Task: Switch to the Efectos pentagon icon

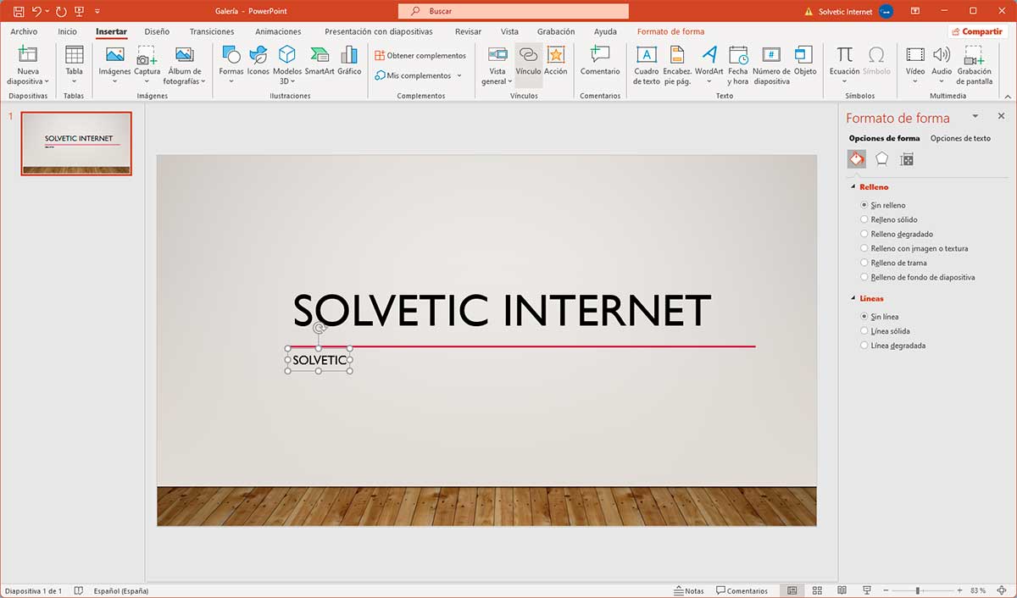Action: [882, 159]
